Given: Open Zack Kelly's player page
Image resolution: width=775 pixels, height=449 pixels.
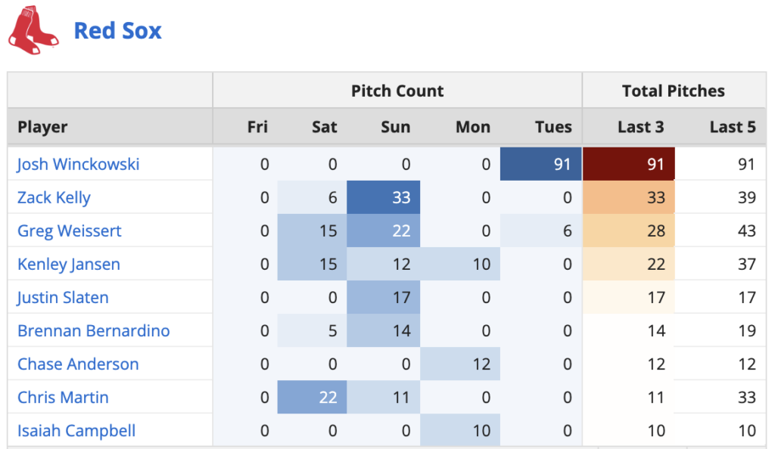Looking at the screenshot, I should (x=54, y=197).
